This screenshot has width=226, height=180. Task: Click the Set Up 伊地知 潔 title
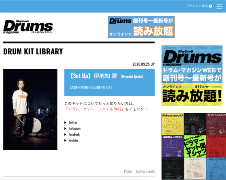pos(107,76)
